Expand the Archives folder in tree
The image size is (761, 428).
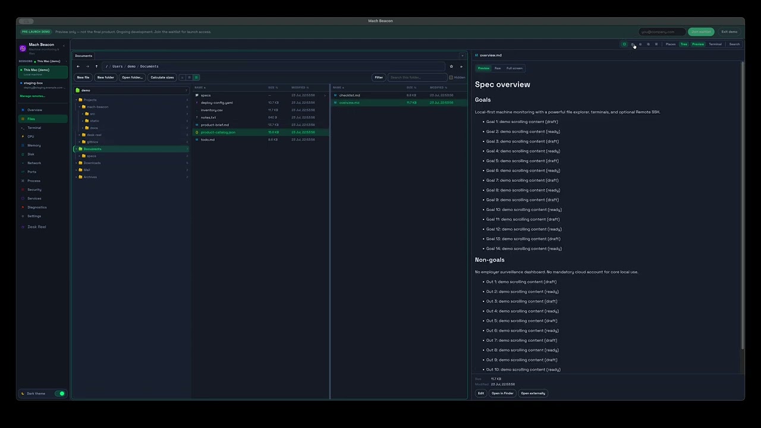coord(77,177)
